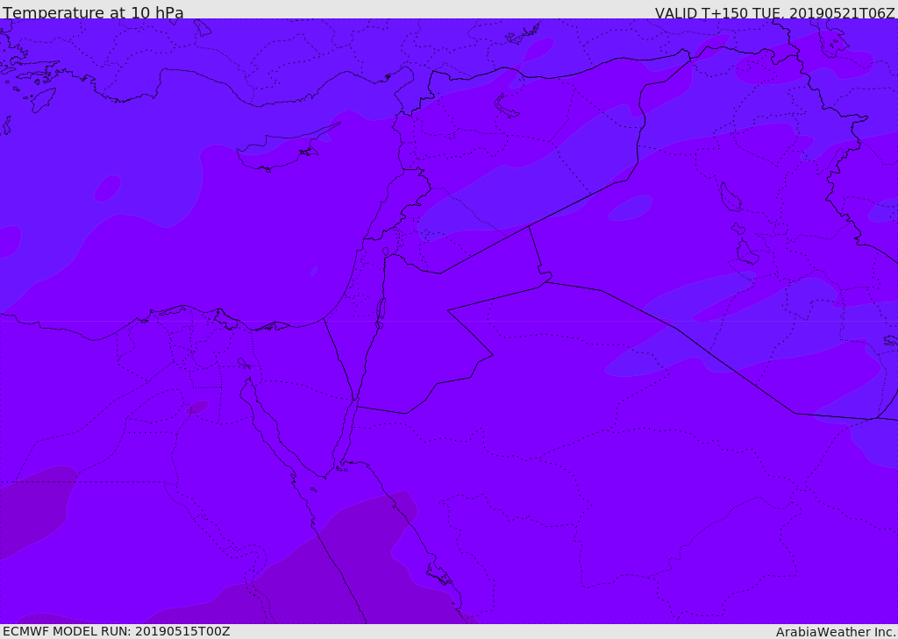This screenshot has height=639, width=898.
Task: Click the 'ArabiaWeather Inc.' credit text
Action: click(x=836, y=632)
